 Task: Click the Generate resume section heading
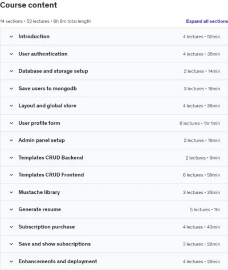(x=40, y=209)
